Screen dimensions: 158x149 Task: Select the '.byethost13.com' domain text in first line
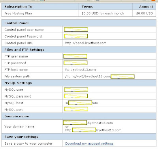100,123
